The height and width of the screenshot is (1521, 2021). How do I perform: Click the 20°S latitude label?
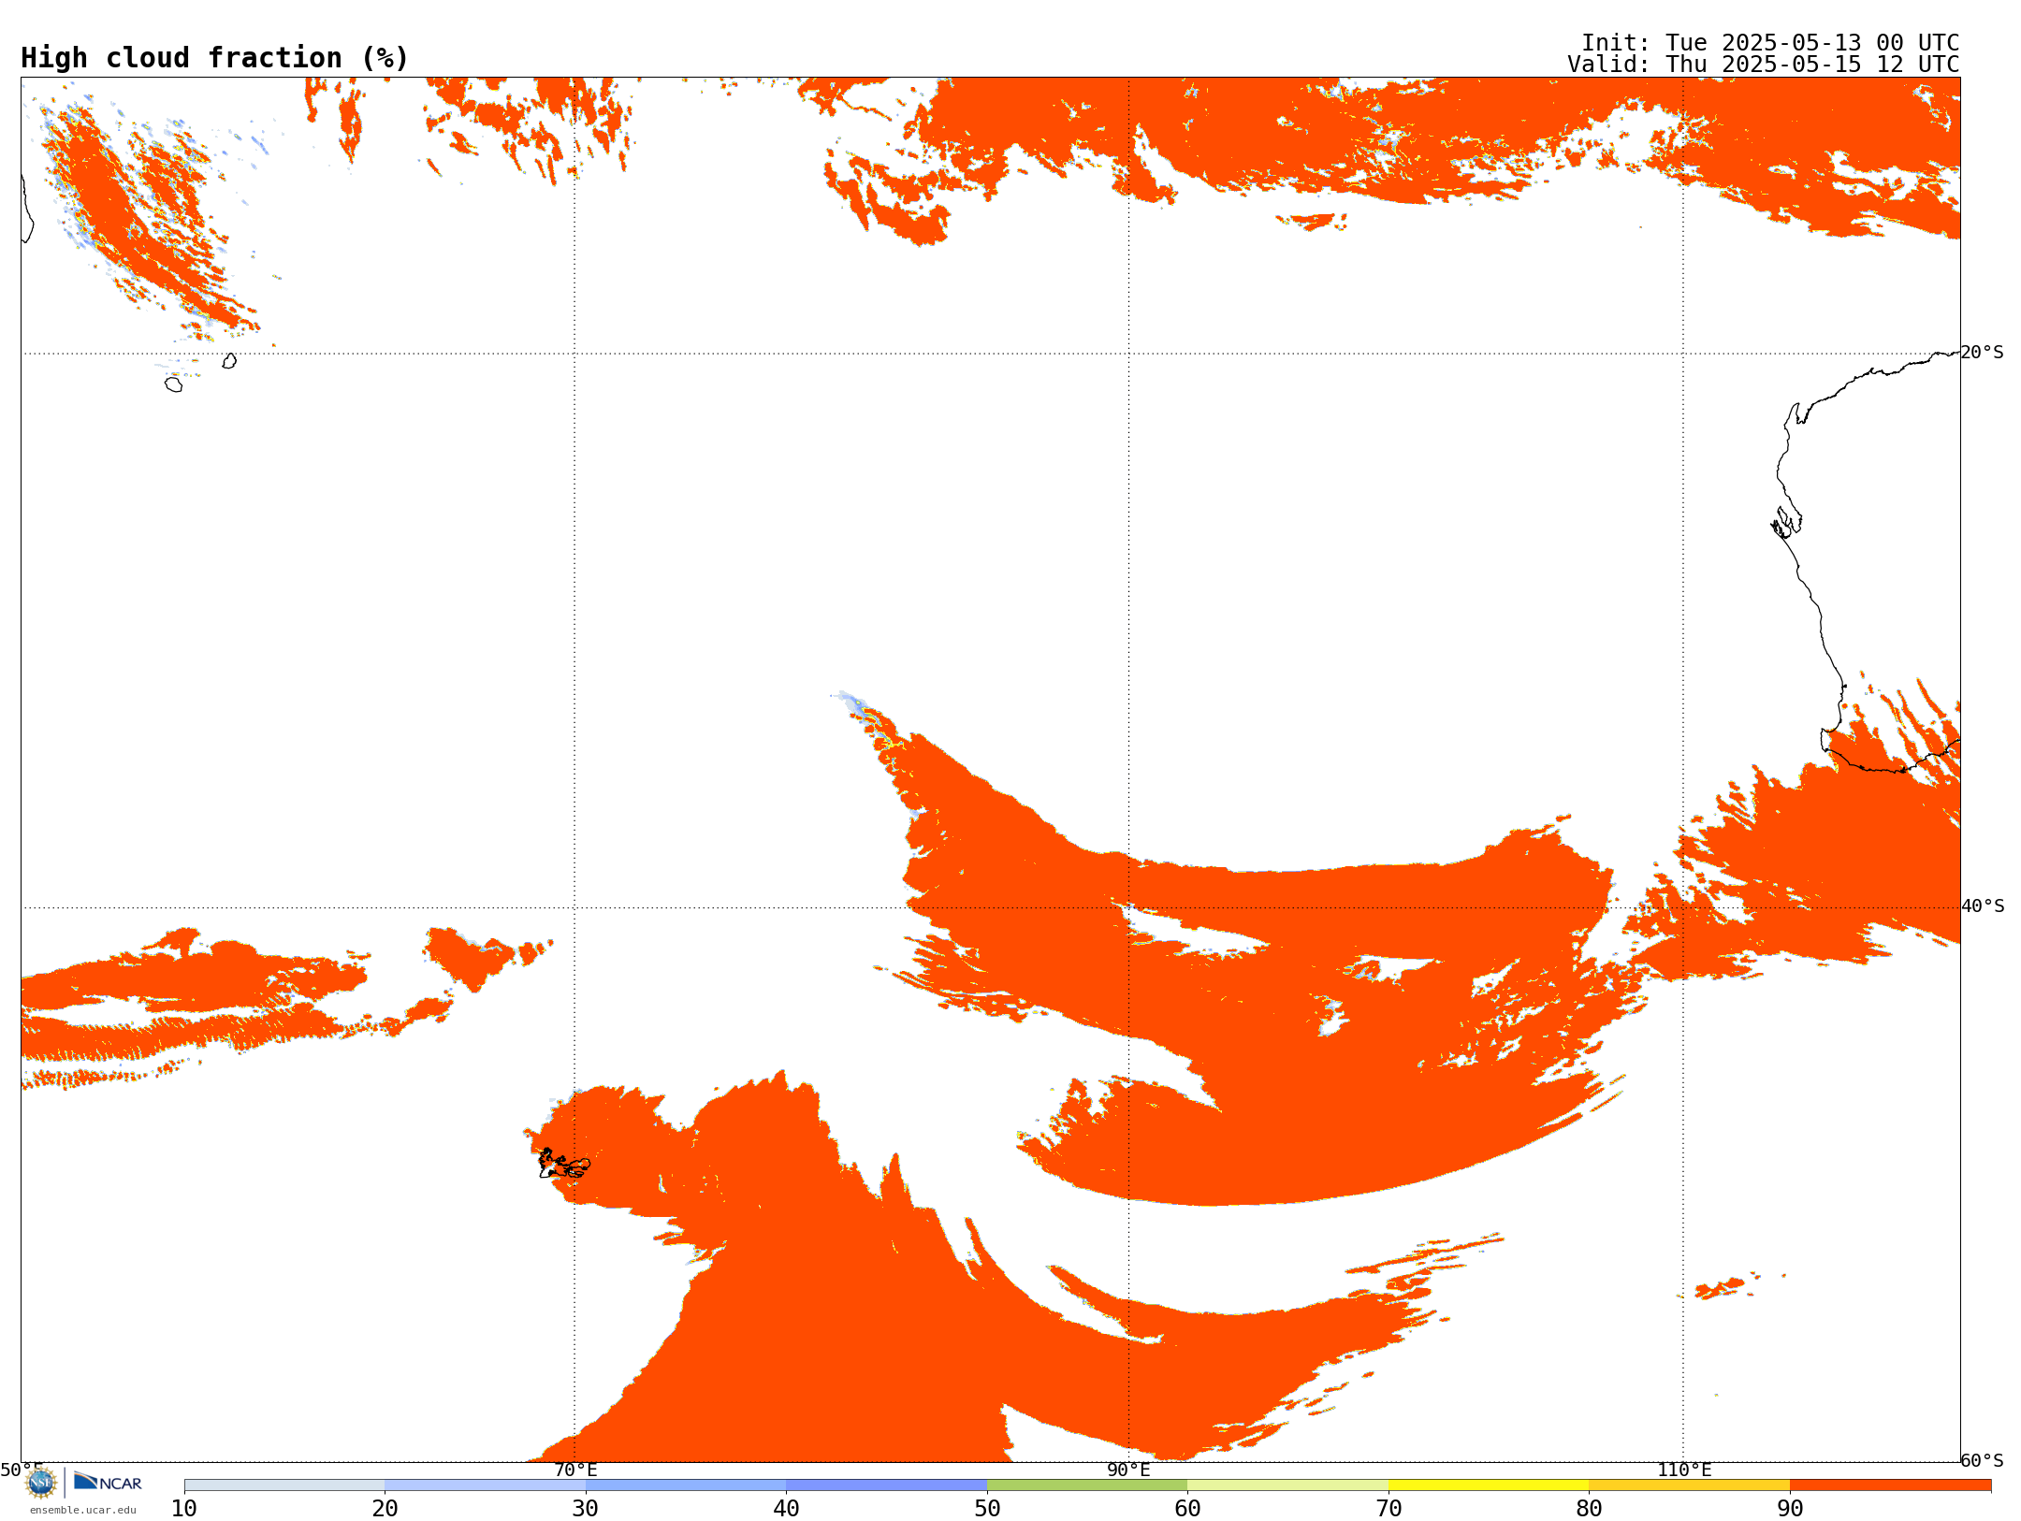tap(1983, 353)
